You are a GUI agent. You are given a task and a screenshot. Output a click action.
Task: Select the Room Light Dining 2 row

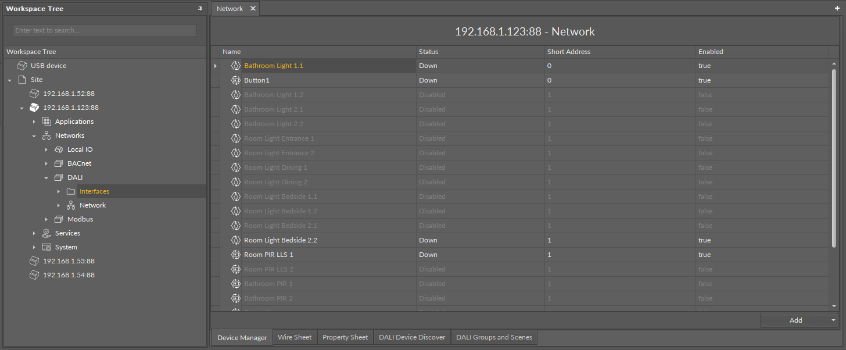pyautogui.click(x=520, y=182)
